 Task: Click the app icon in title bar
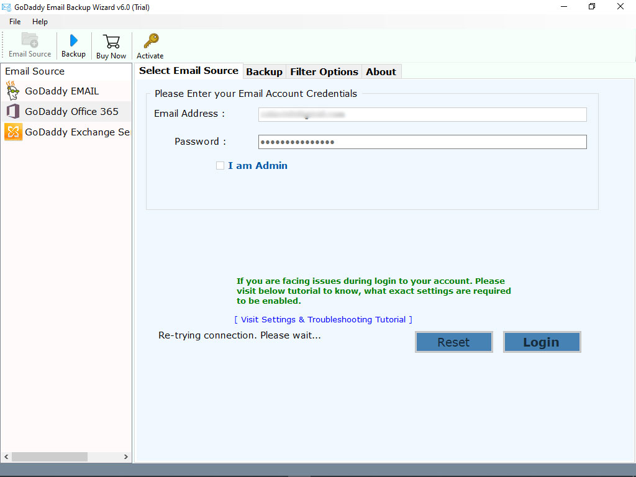(x=6, y=7)
